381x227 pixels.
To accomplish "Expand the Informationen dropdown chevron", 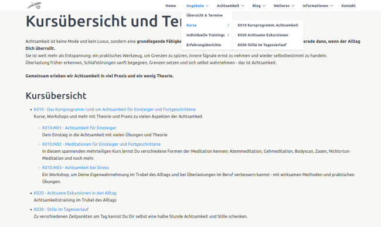I will coord(332,6).
